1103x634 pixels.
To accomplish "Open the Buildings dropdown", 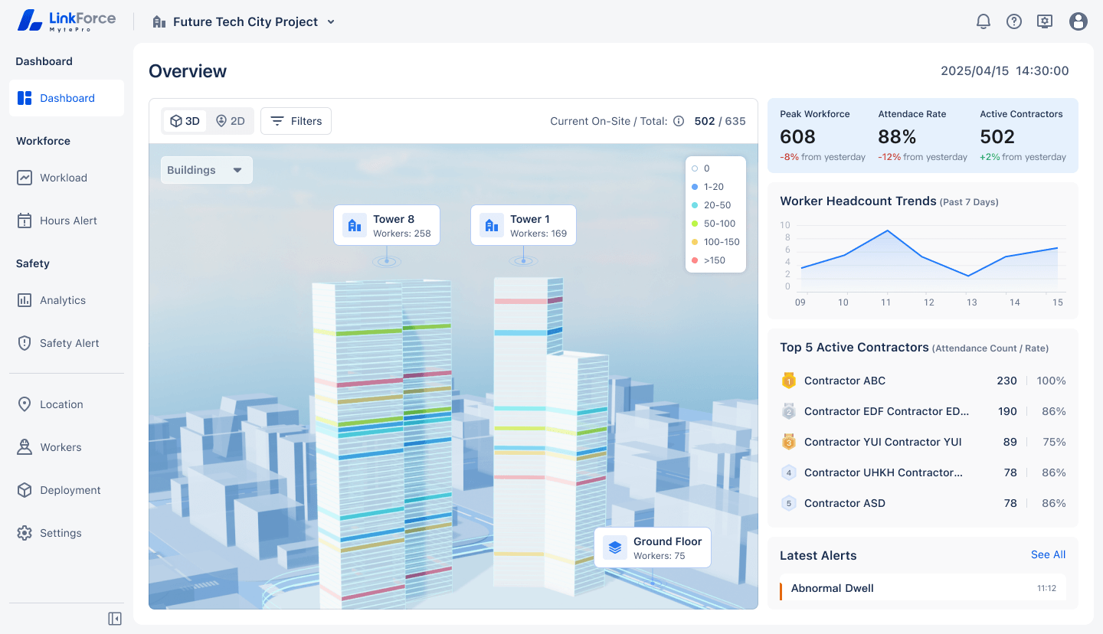I will 206,170.
